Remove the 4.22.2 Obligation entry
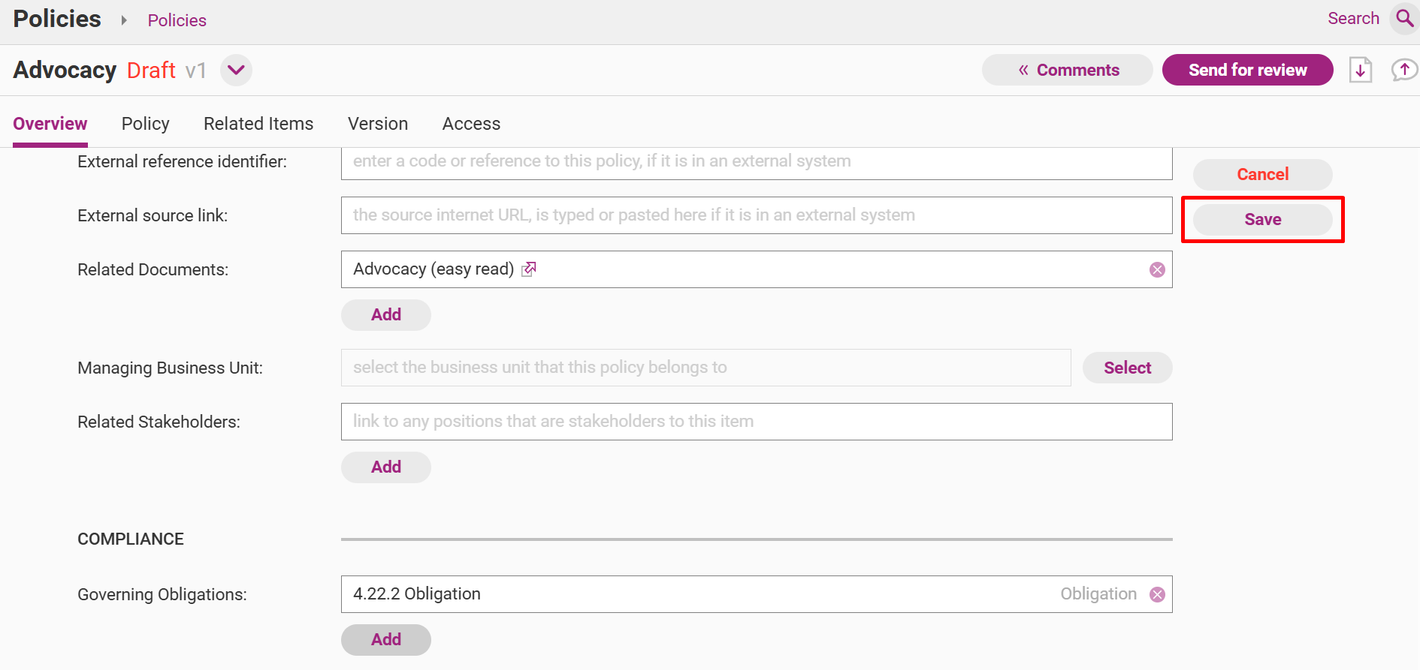Viewport: 1420px width, 670px height. click(x=1157, y=594)
